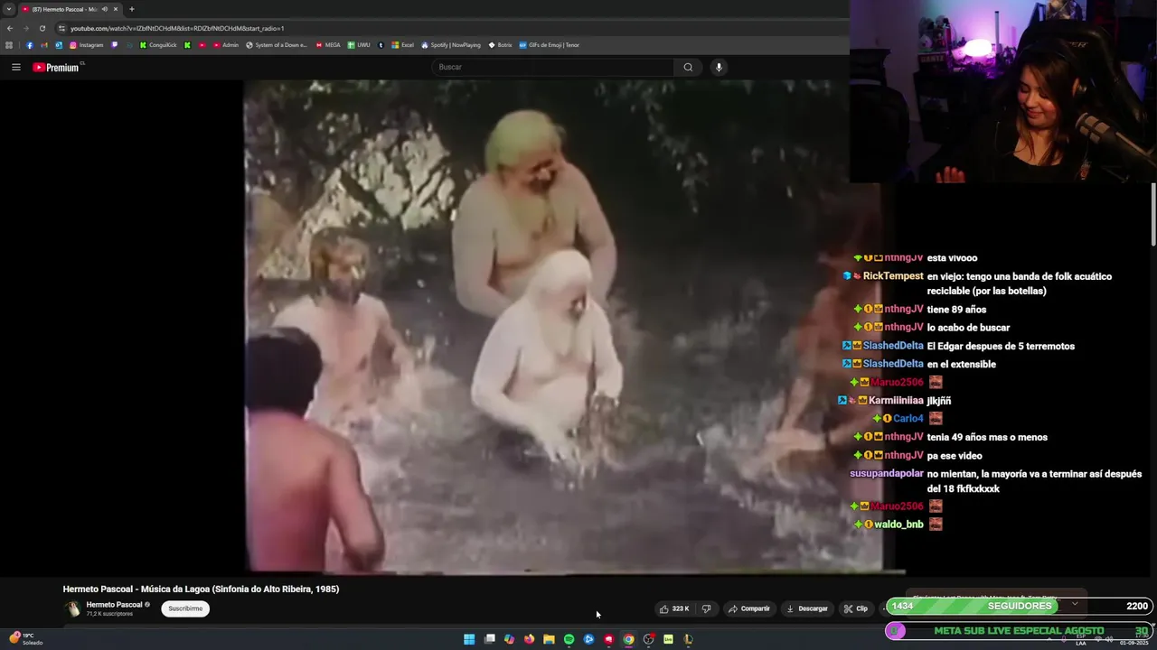The height and width of the screenshot is (650, 1157).
Task: Click the 'tiene 89 años' chat message
Action: [x=956, y=310]
